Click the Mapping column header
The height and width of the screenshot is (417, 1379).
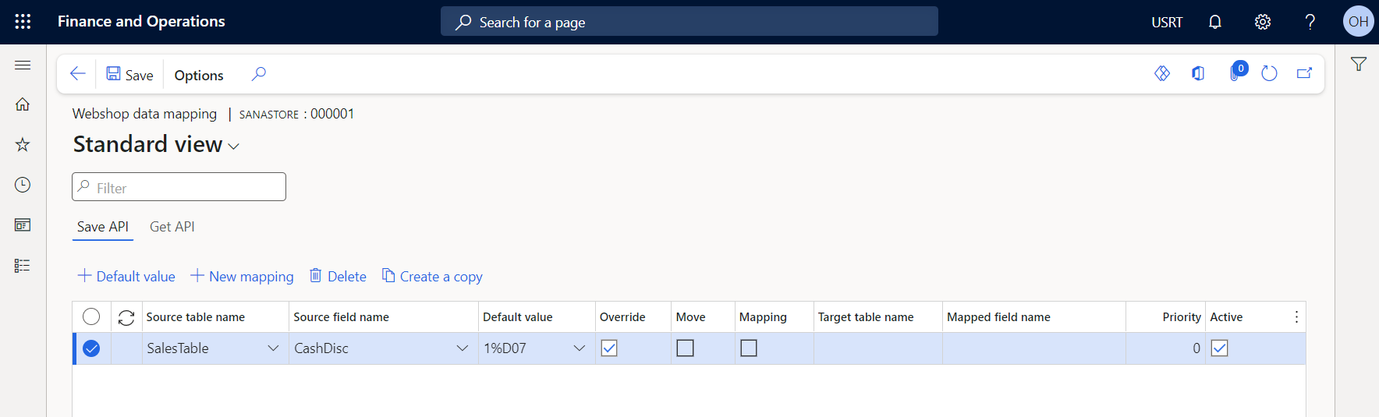click(763, 317)
